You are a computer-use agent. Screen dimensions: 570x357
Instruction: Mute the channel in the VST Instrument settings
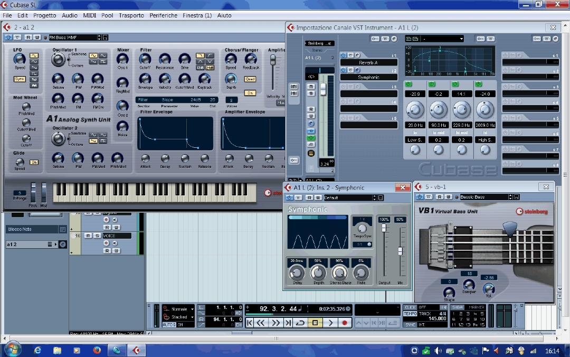click(311, 87)
